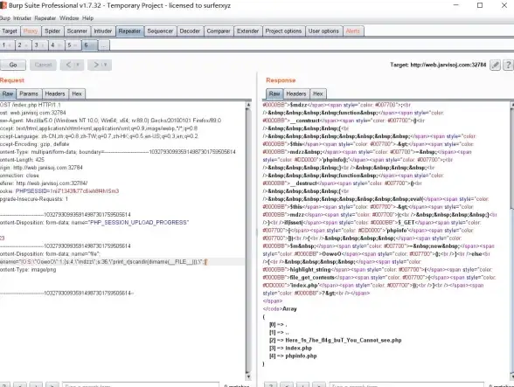Click the Target URL label text
Image resolution: width=514 pixels, height=387 pixels.
click(x=438, y=65)
